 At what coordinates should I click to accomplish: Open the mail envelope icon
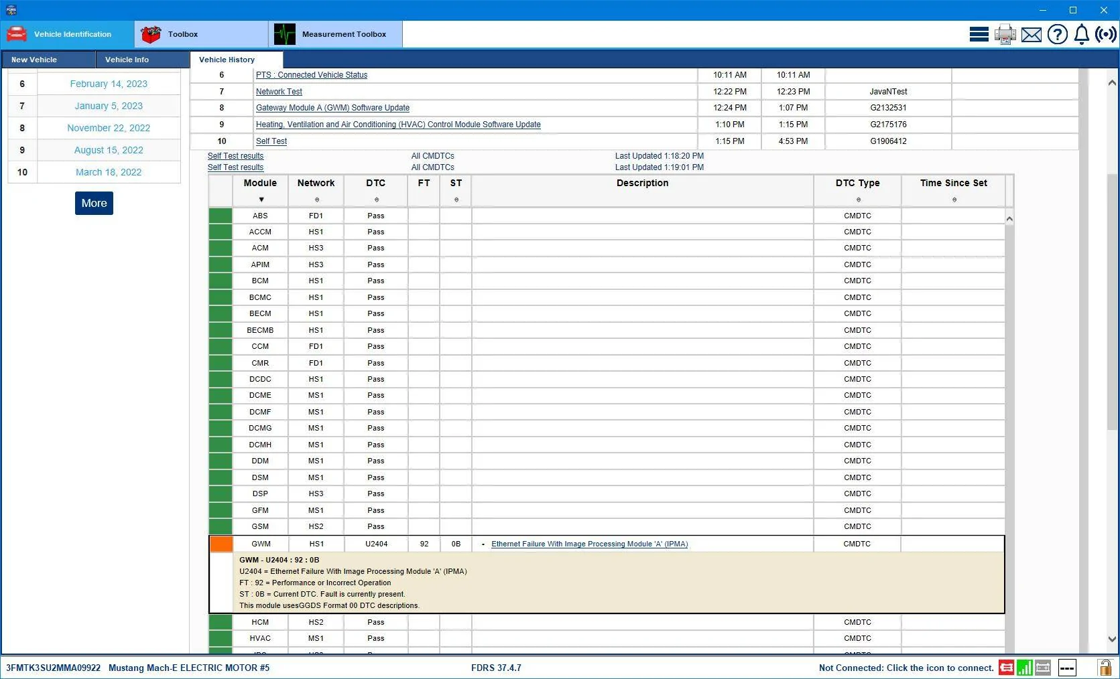pos(1032,34)
